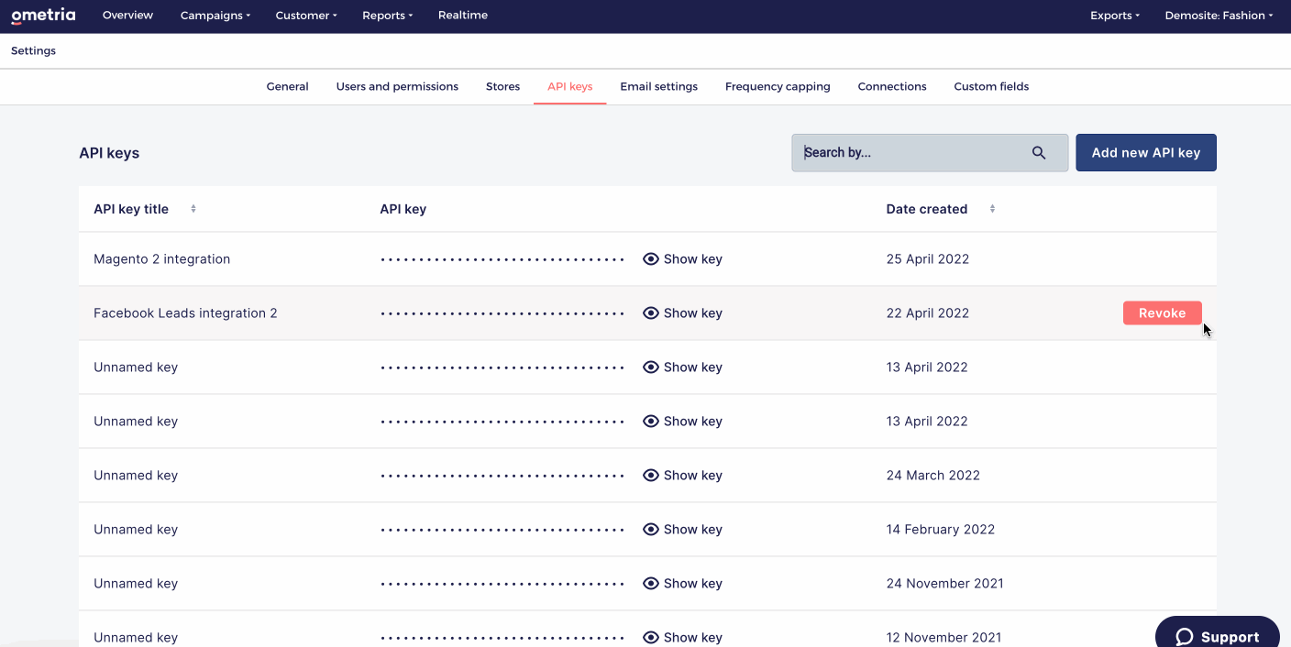Click the Support chat bubble icon

(1185, 637)
